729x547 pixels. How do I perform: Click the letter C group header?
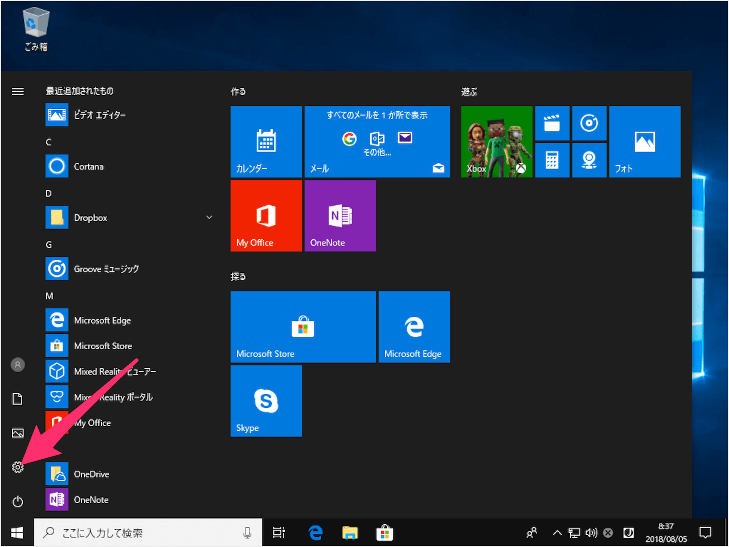tap(48, 142)
